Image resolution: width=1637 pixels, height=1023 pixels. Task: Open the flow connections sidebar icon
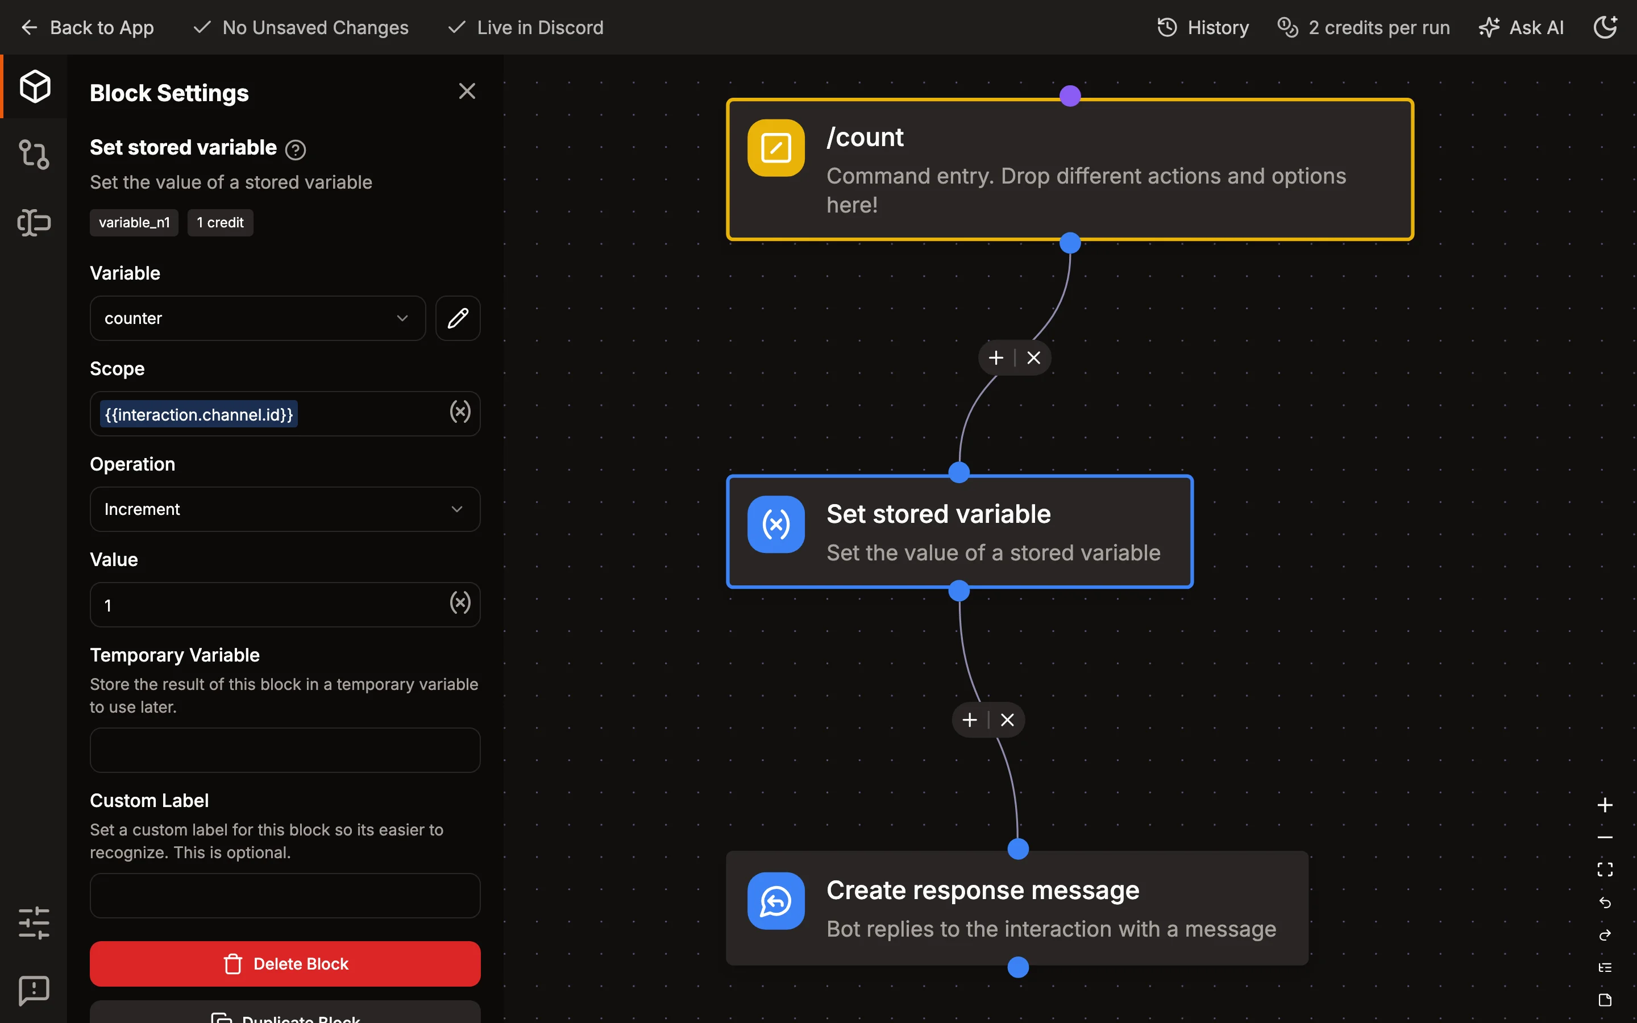pos(35,154)
